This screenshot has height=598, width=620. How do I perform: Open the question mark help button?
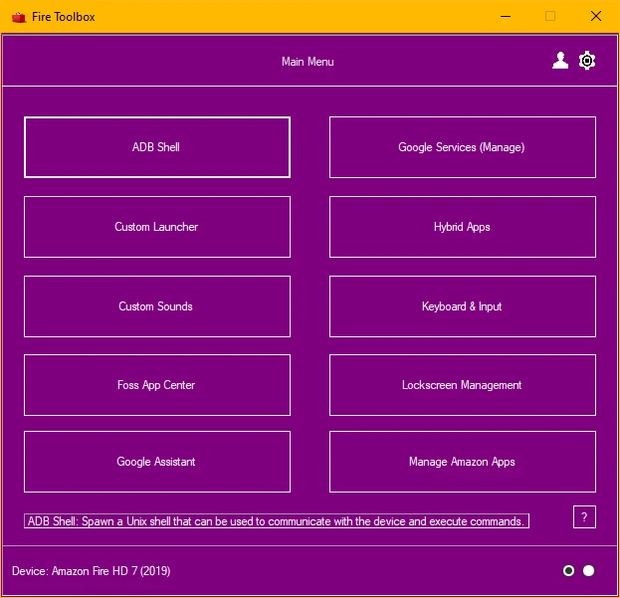click(x=584, y=517)
